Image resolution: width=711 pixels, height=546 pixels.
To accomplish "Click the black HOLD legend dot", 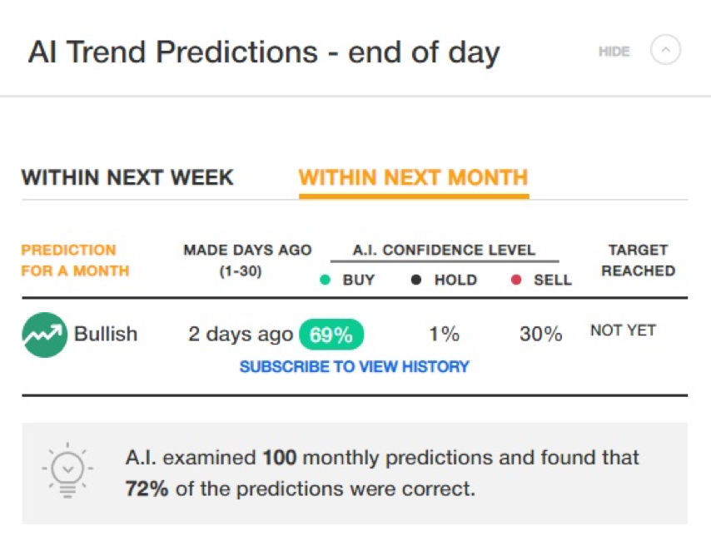I will (415, 280).
